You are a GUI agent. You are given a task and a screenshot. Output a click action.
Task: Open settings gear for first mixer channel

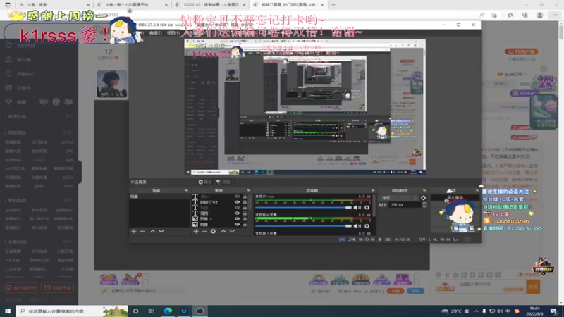tap(367, 207)
